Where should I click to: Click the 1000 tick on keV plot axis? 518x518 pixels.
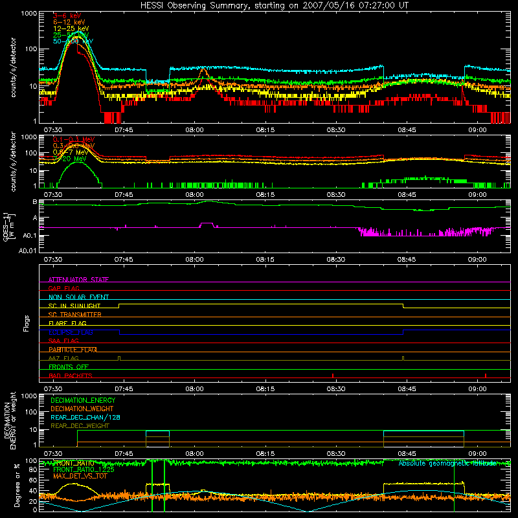pyautogui.click(x=29, y=14)
